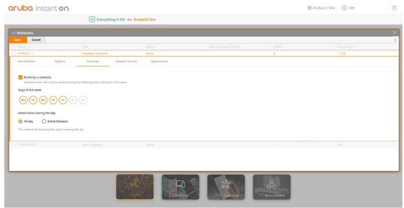Screen dimensions: 404x208
Task: Click the Guest Network type cell
Action: click(x=92, y=145)
